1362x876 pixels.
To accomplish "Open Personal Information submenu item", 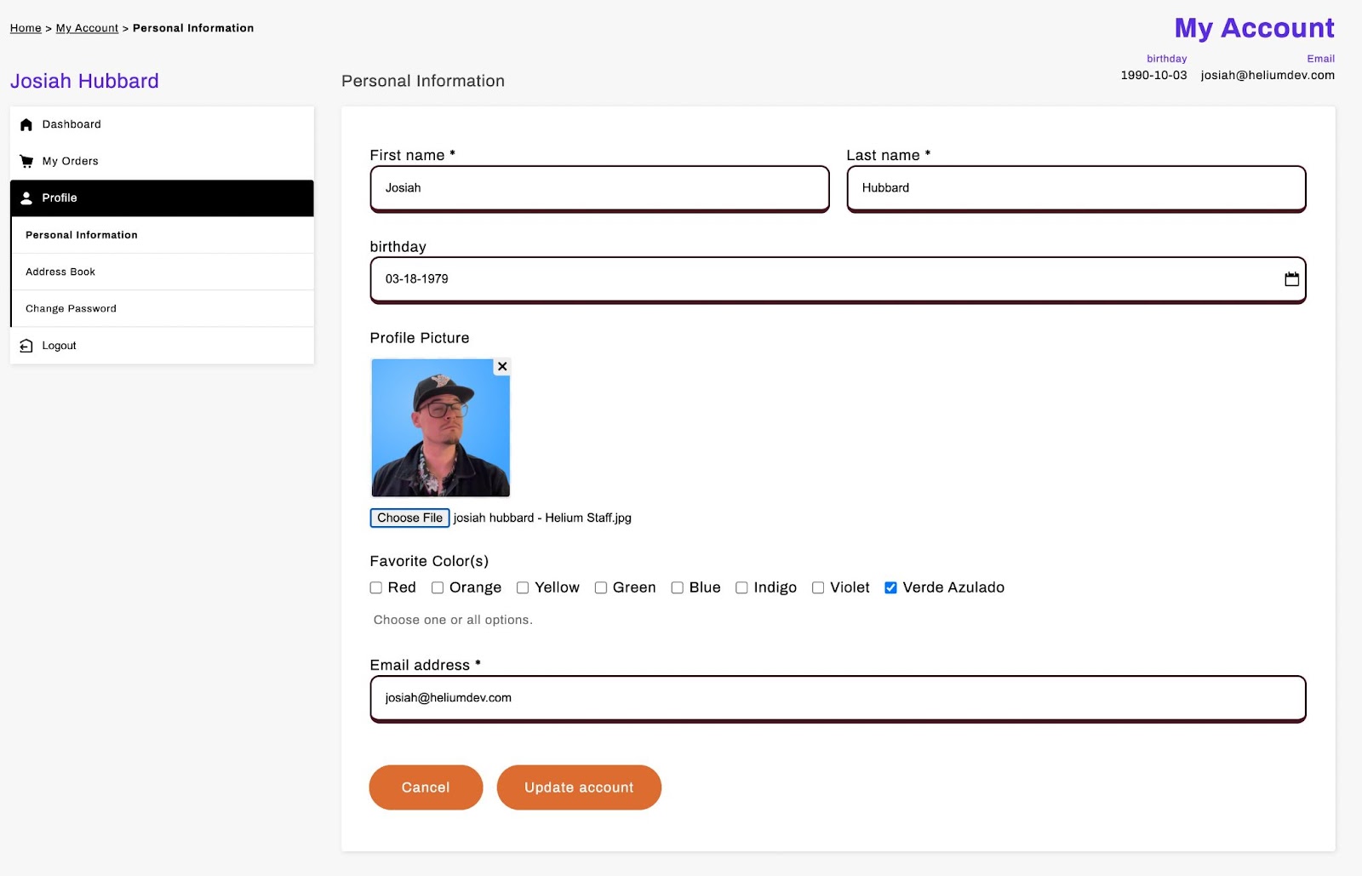I will pos(163,235).
